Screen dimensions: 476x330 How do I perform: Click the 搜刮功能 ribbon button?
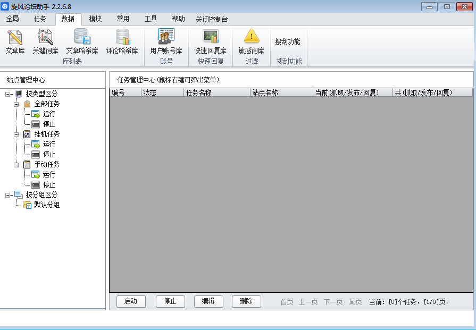point(288,41)
